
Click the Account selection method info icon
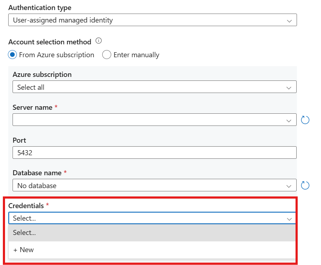[x=99, y=41]
